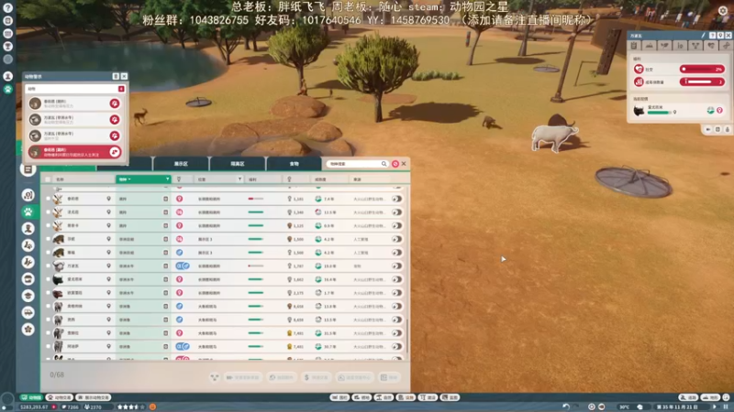Open the family tree tab in animal panel
This screenshot has width=734, height=412.
coord(695,45)
